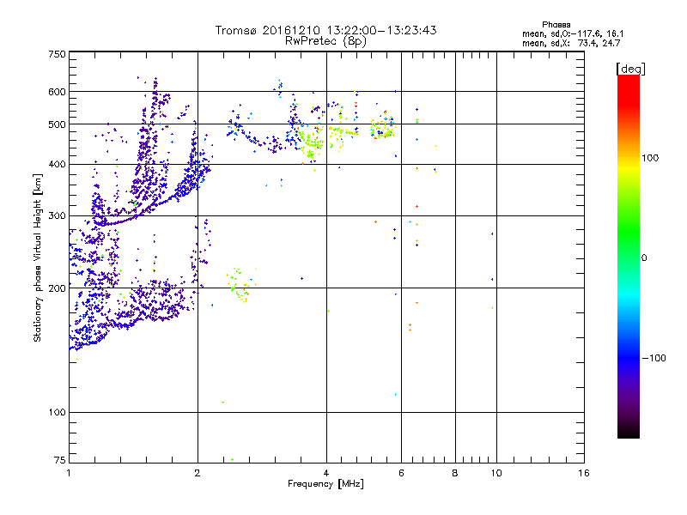Click the x-axis '10' tick label
The image size is (687, 515).
coord(496,473)
